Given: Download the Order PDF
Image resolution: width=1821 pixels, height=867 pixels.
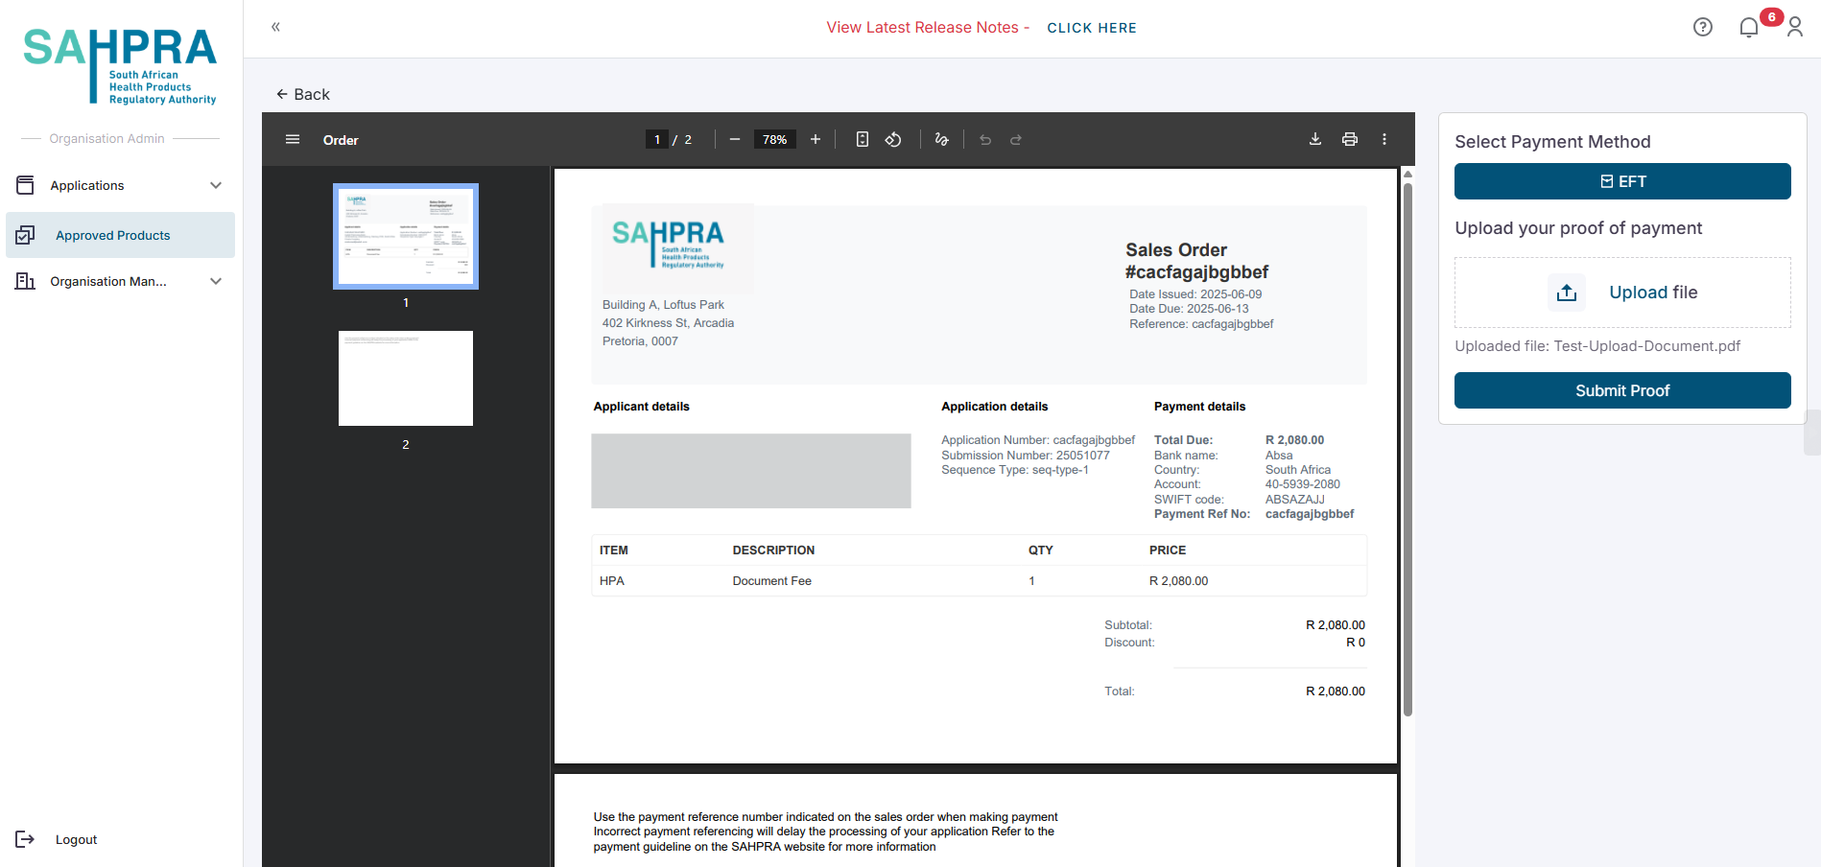Looking at the screenshot, I should click(x=1315, y=140).
